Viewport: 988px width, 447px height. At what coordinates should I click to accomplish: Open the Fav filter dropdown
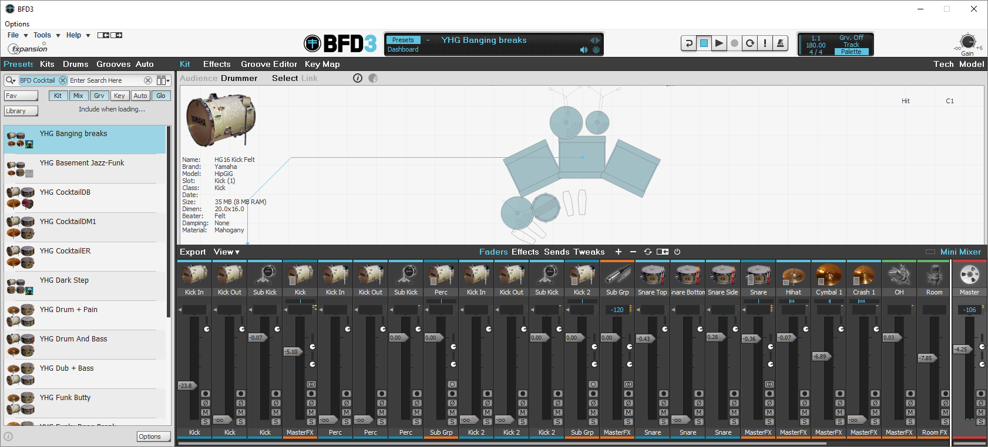tap(21, 96)
